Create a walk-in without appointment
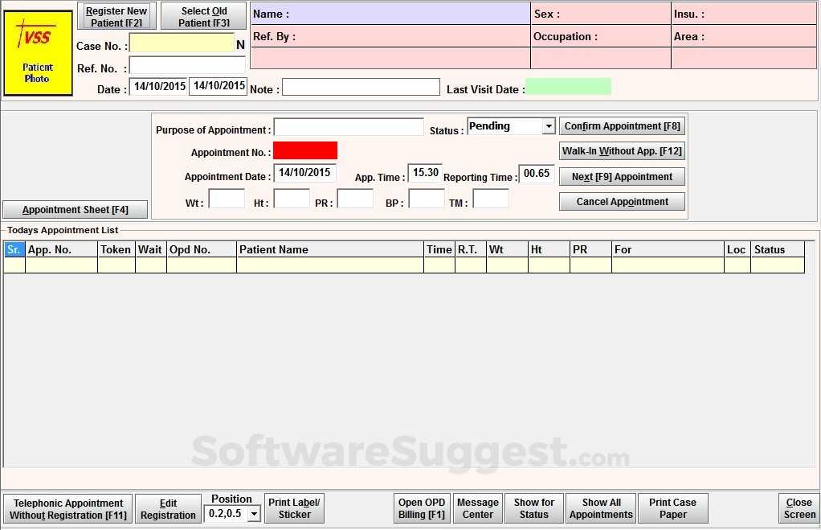821x530 pixels. point(621,150)
